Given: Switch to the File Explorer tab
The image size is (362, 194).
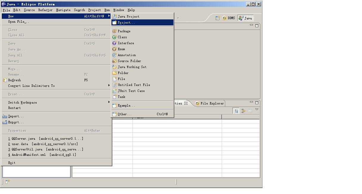Looking at the screenshot, I should tap(209, 103).
